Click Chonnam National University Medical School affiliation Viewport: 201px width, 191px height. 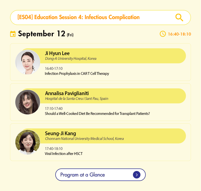84,139
